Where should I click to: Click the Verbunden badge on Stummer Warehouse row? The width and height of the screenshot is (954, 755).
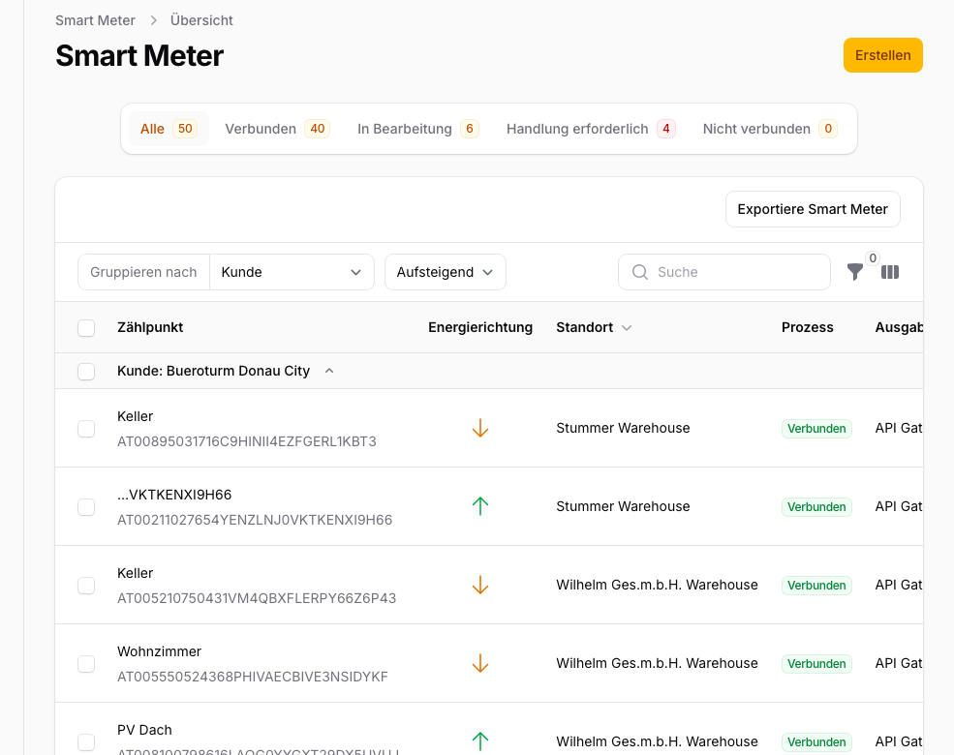(x=816, y=428)
